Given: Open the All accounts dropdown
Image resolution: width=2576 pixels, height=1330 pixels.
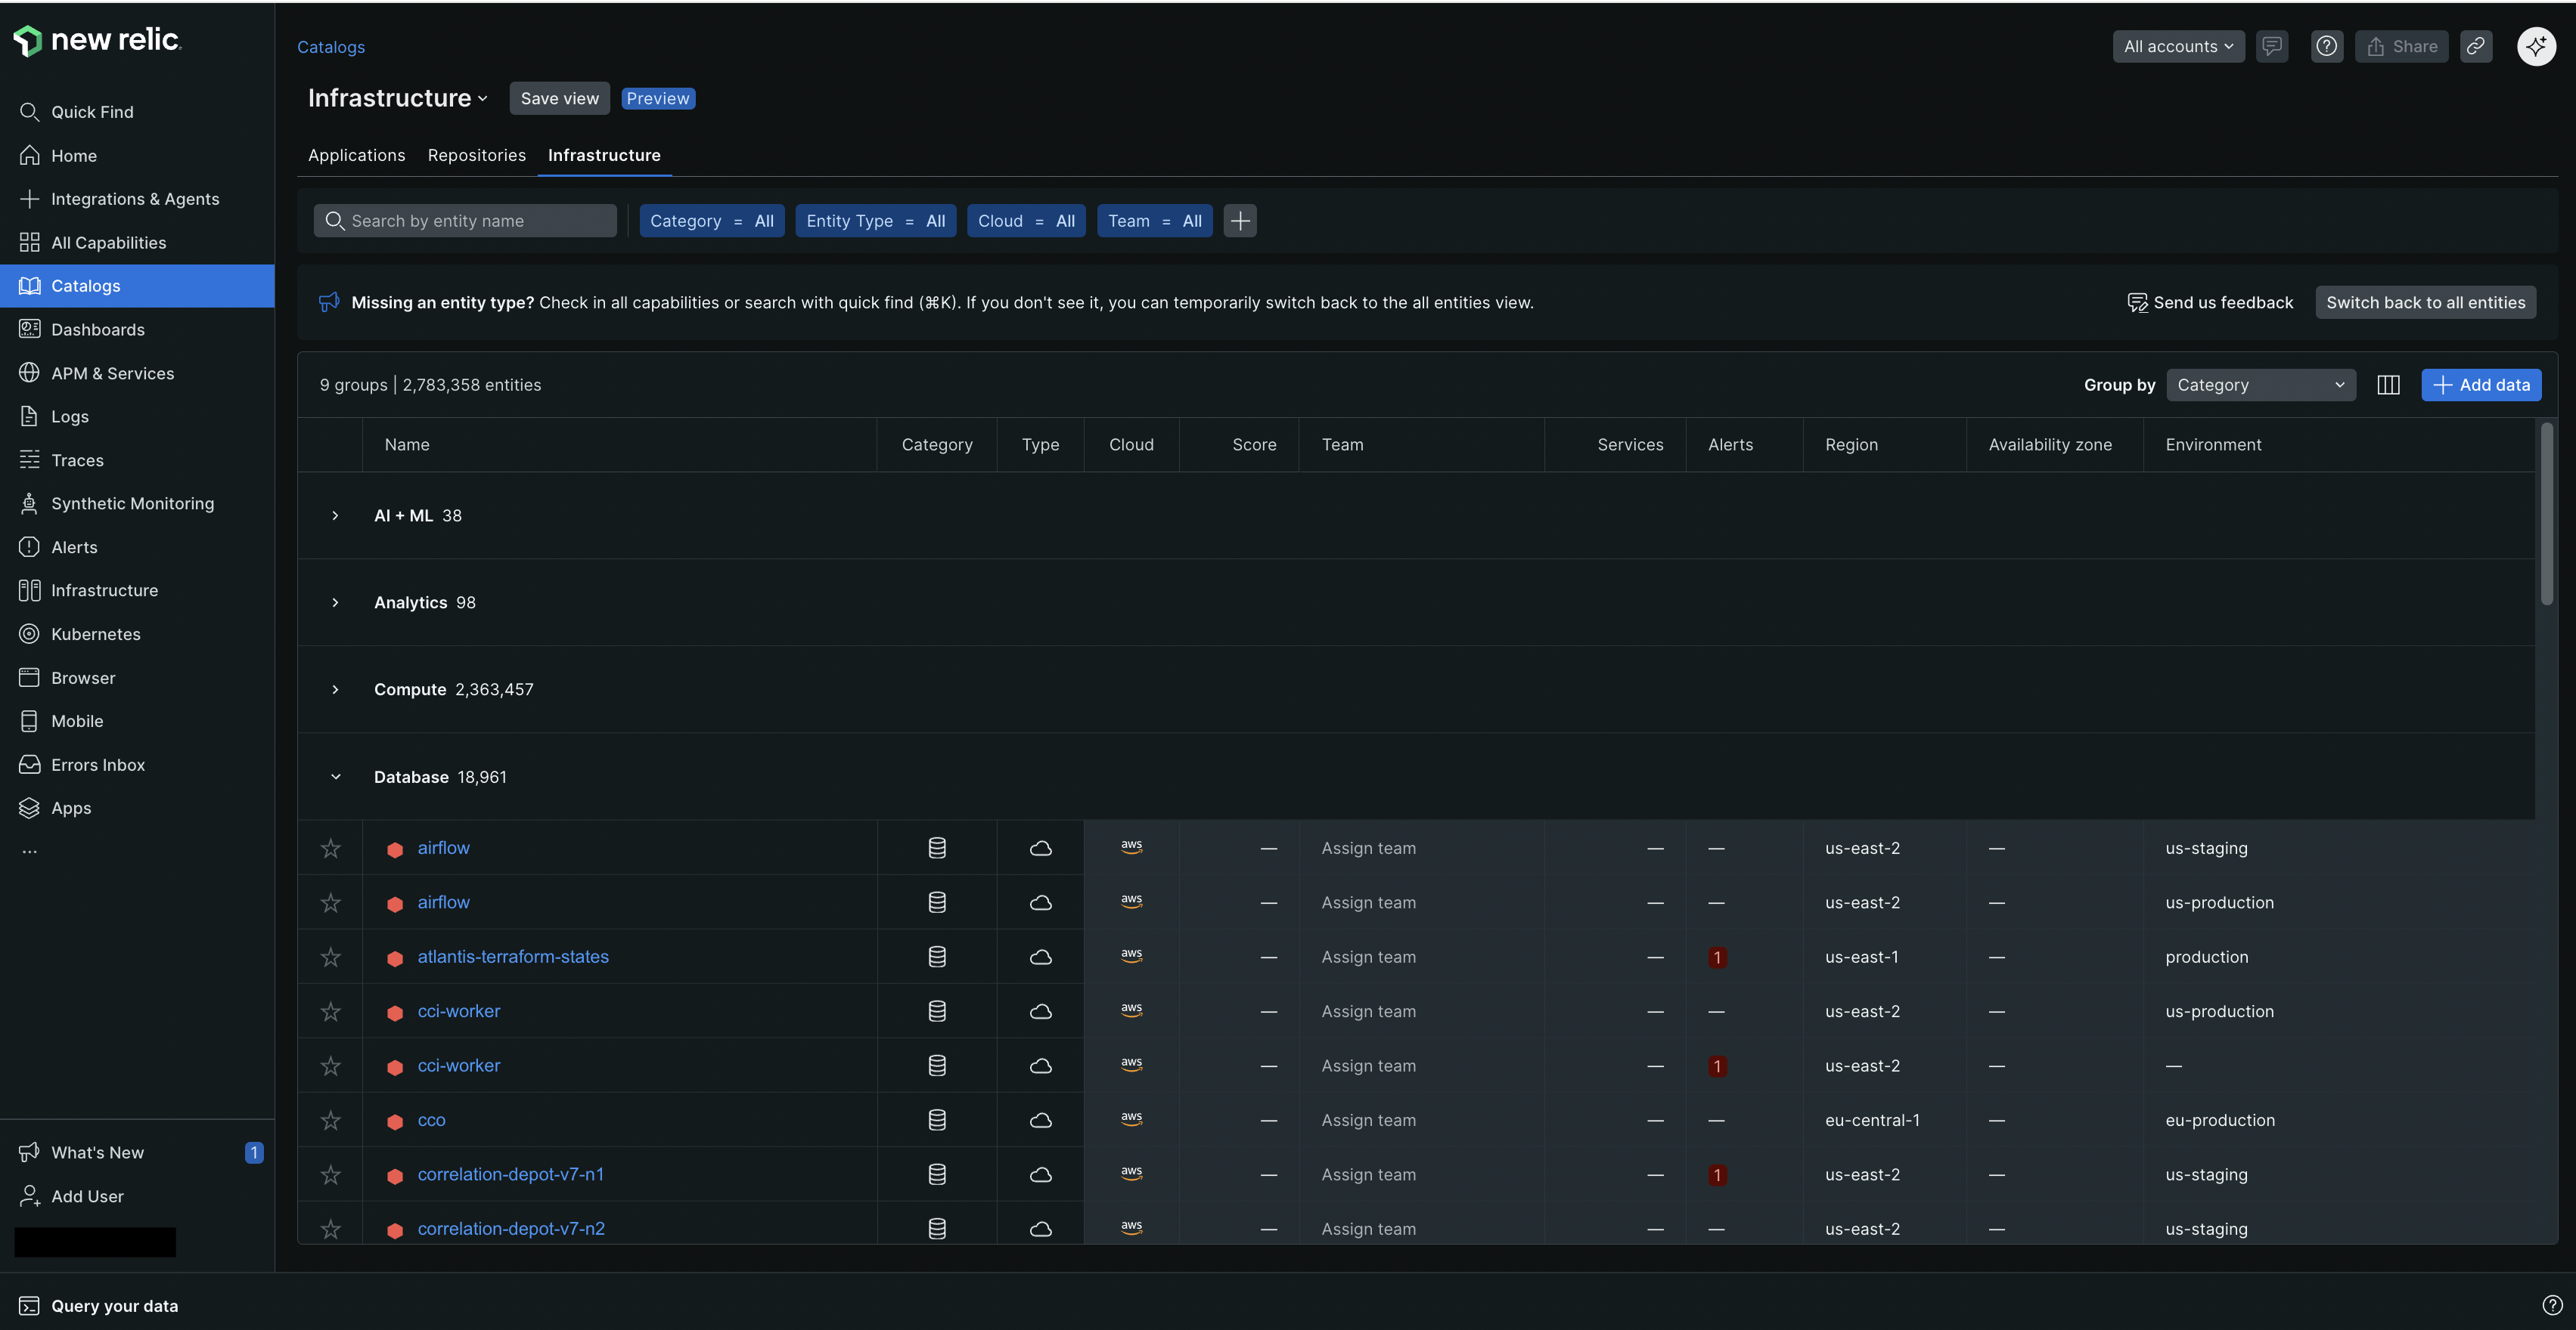Looking at the screenshot, I should (x=2177, y=46).
